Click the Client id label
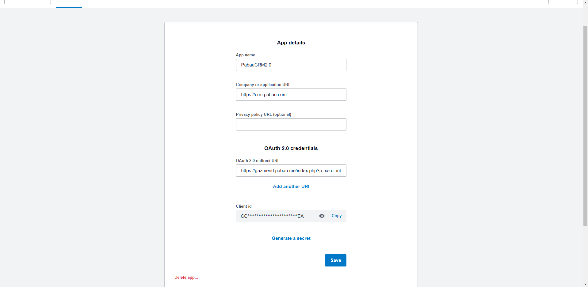 (x=243, y=206)
